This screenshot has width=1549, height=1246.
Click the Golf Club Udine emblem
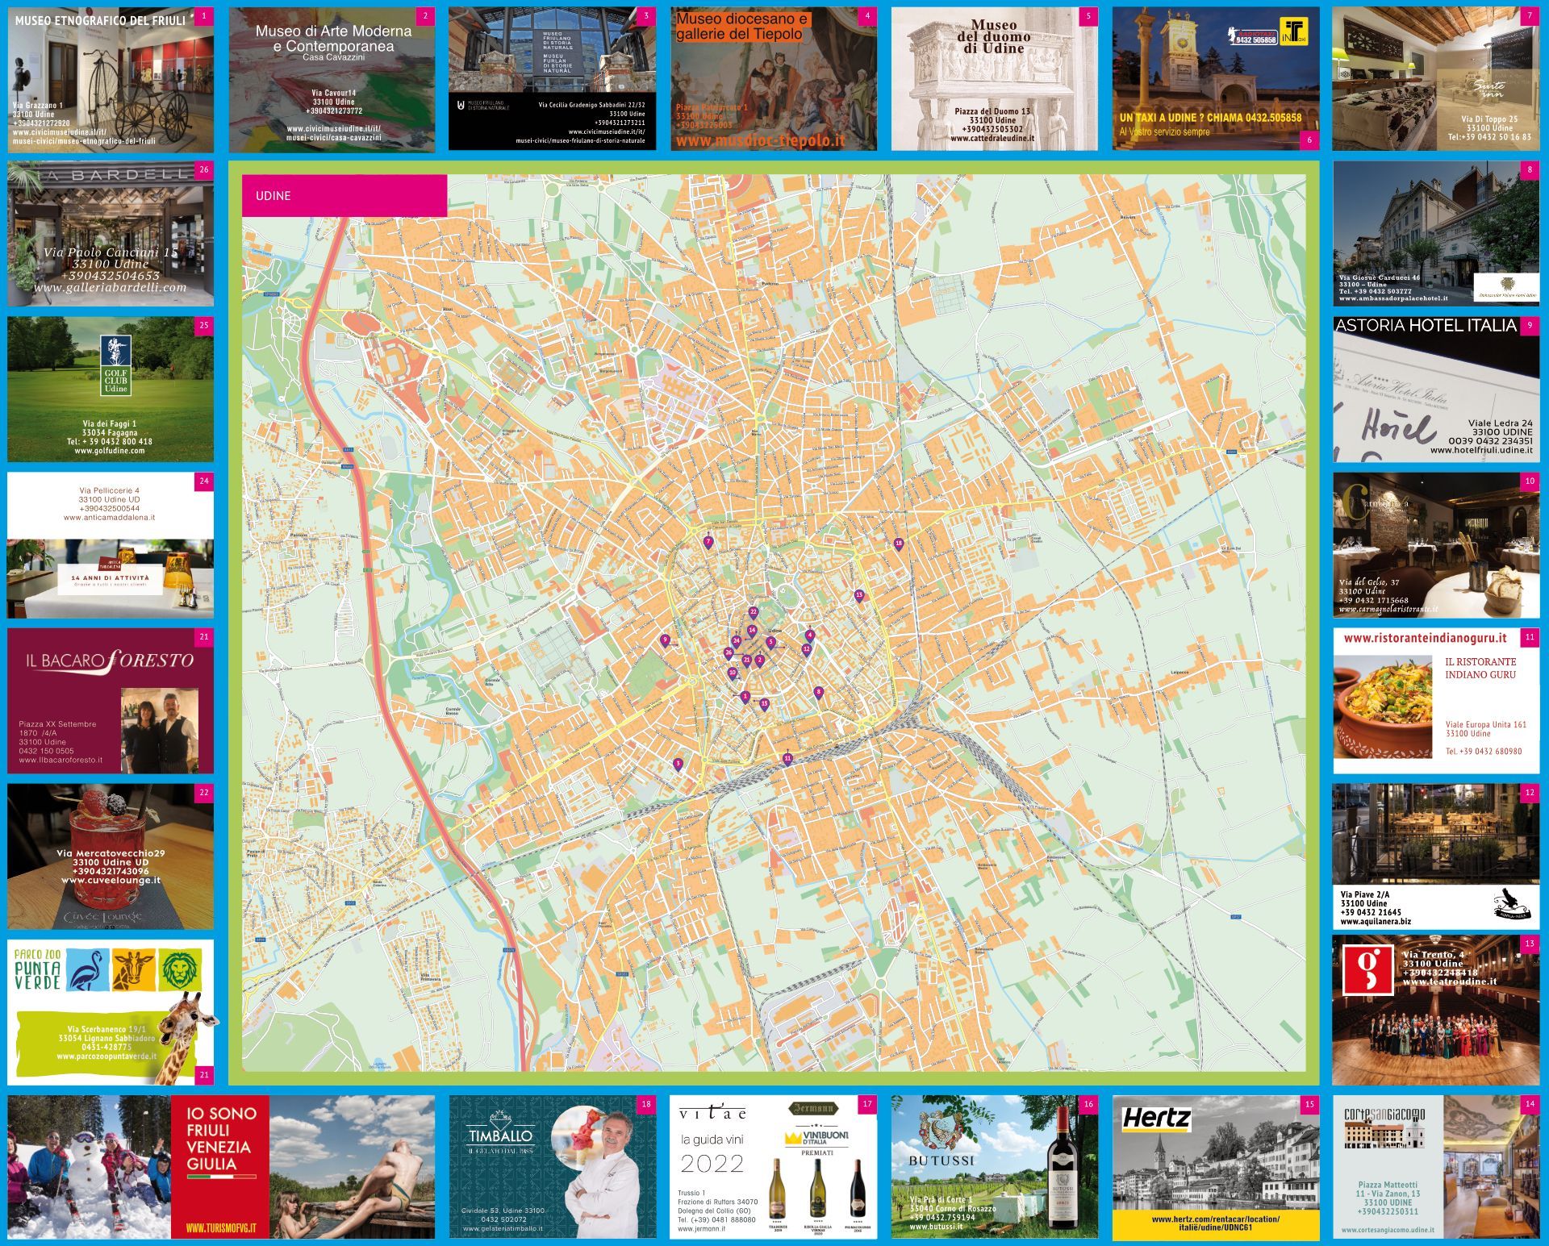coord(115,365)
